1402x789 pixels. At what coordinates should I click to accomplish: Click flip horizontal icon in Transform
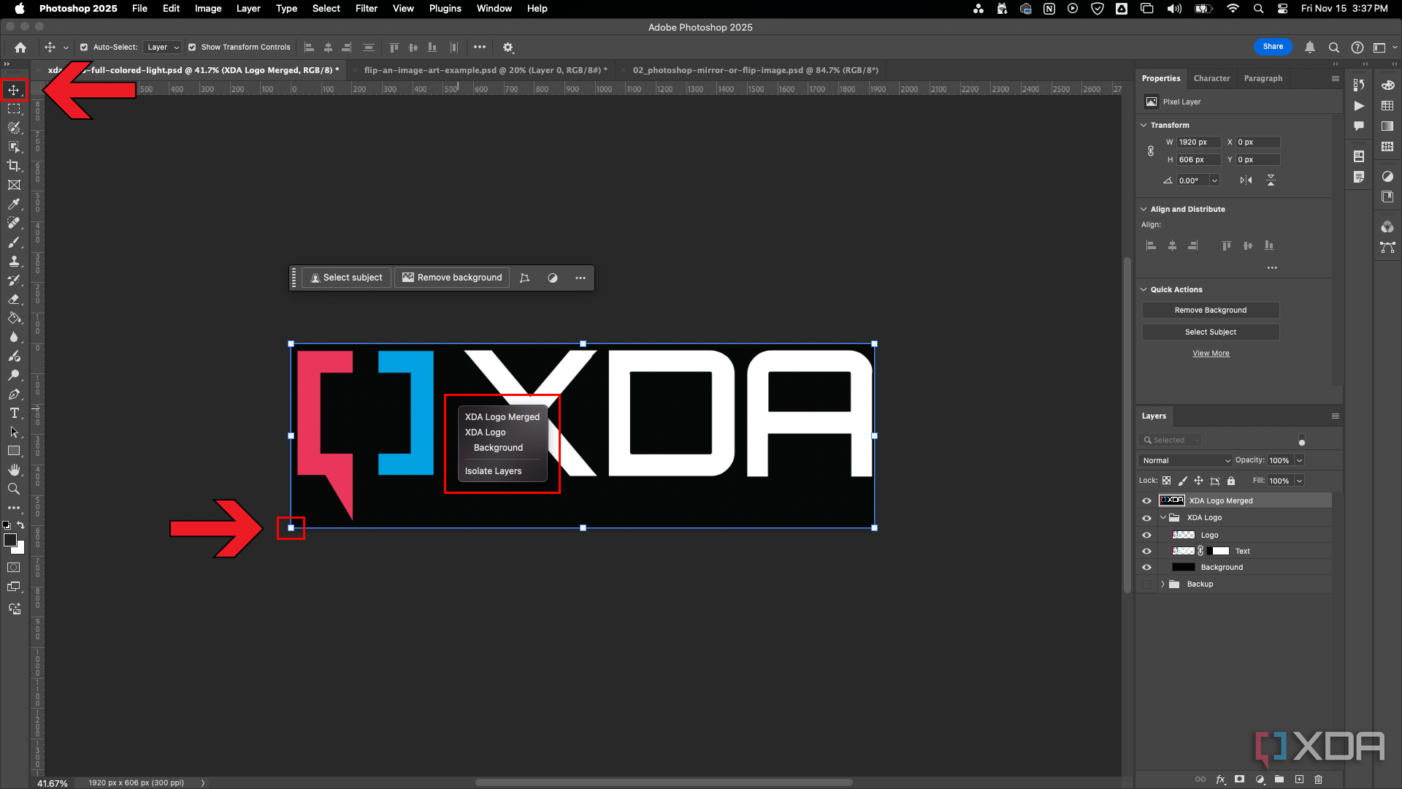[x=1246, y=180]
